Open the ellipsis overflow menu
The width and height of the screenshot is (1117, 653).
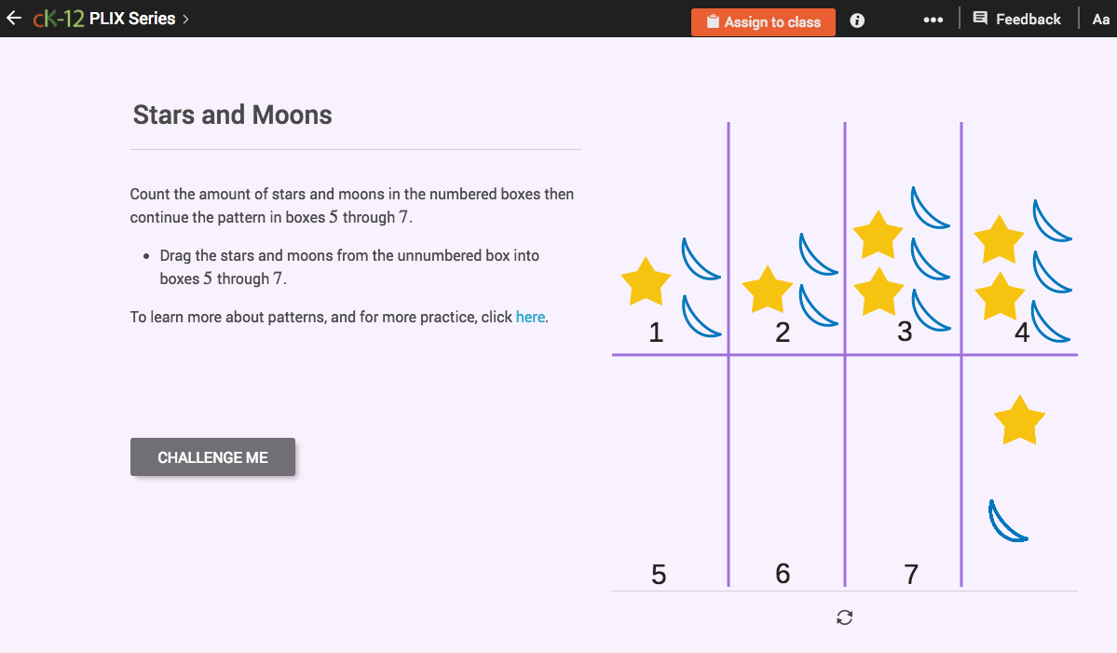coord(933,19)
